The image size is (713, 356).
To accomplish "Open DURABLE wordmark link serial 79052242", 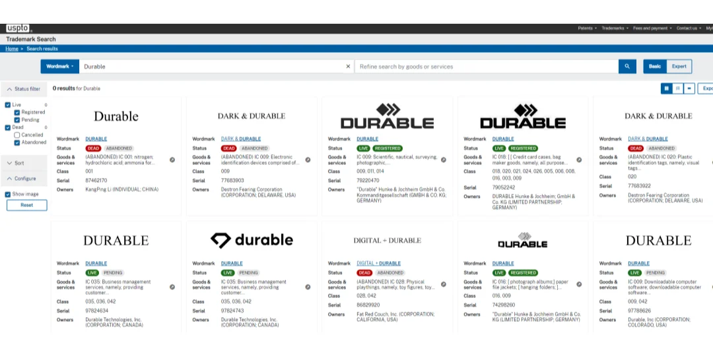I will point(503,139).
